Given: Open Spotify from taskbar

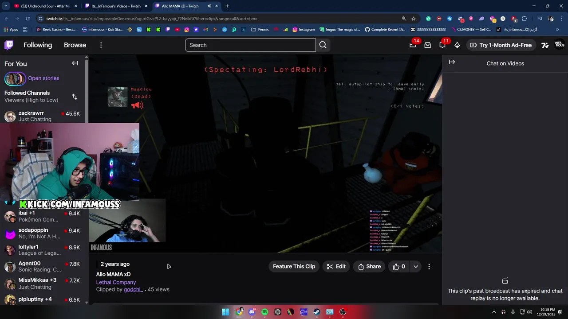Looking at the screenshot, I should (x=265, y=312).
